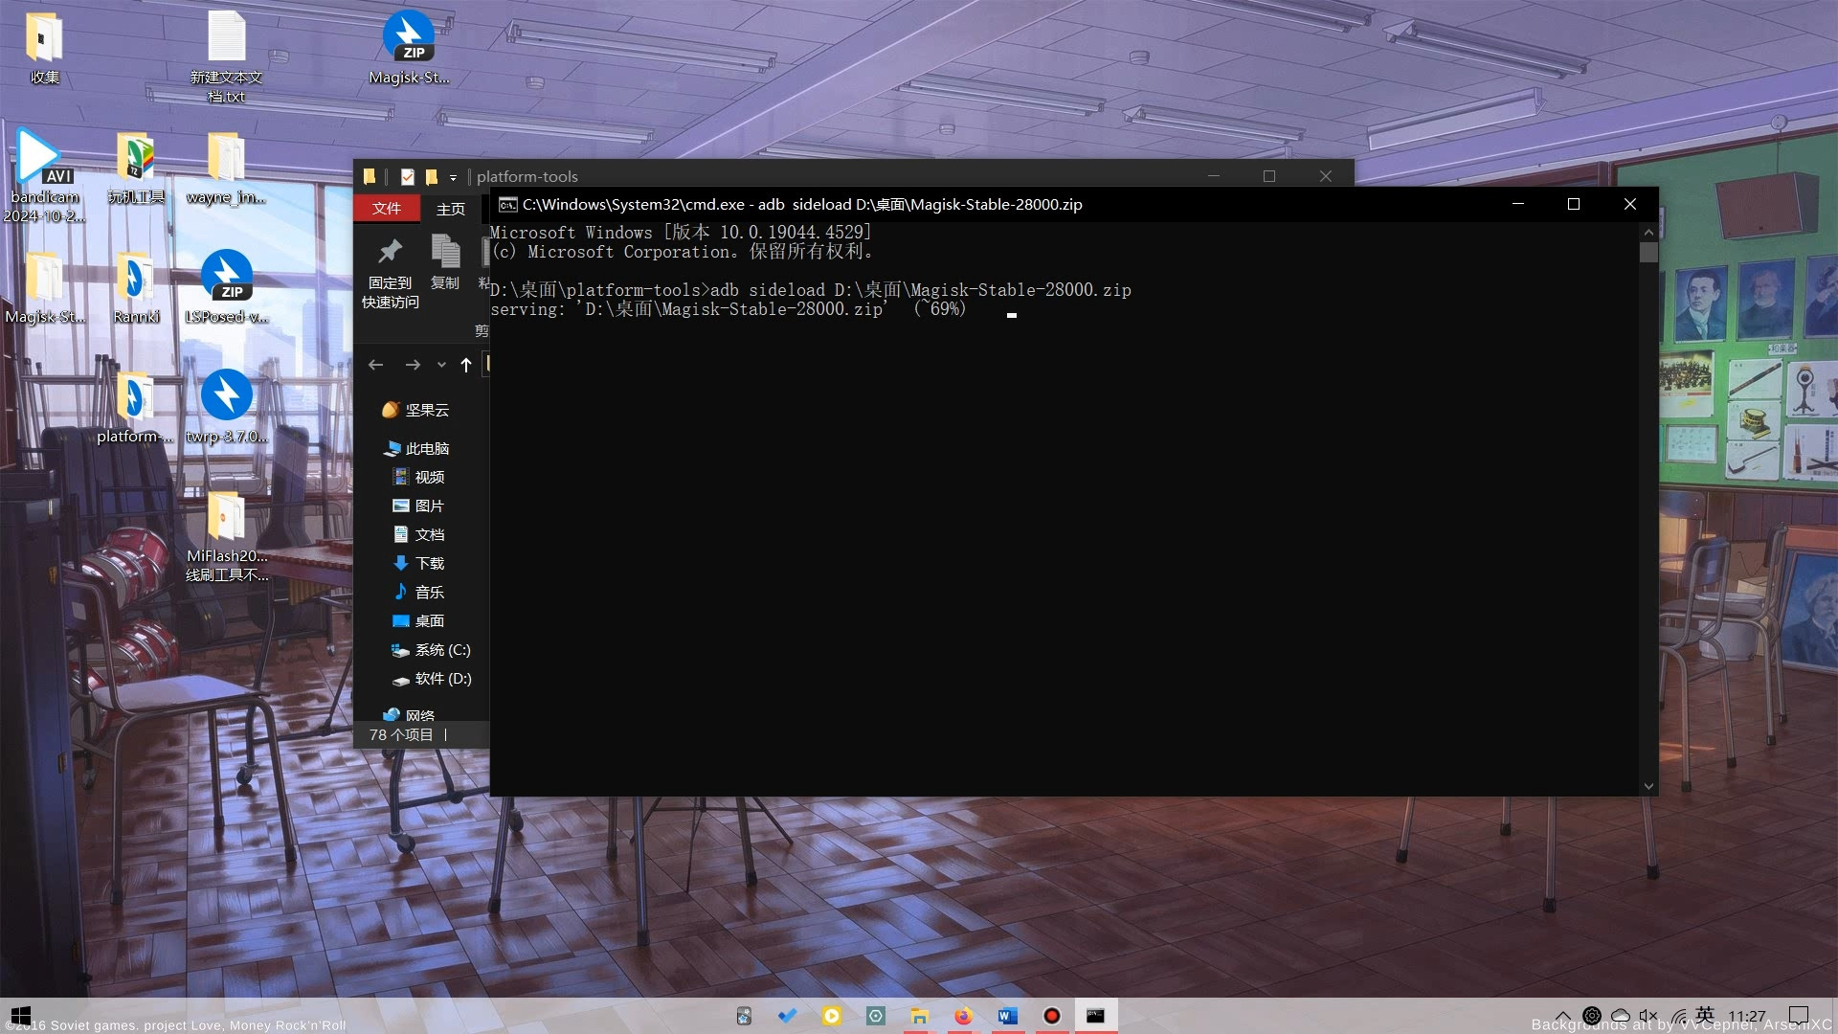Click the 11:27 taskbar clock
Screen dimensions: 1838x1034
(x=1747, y=1016)
